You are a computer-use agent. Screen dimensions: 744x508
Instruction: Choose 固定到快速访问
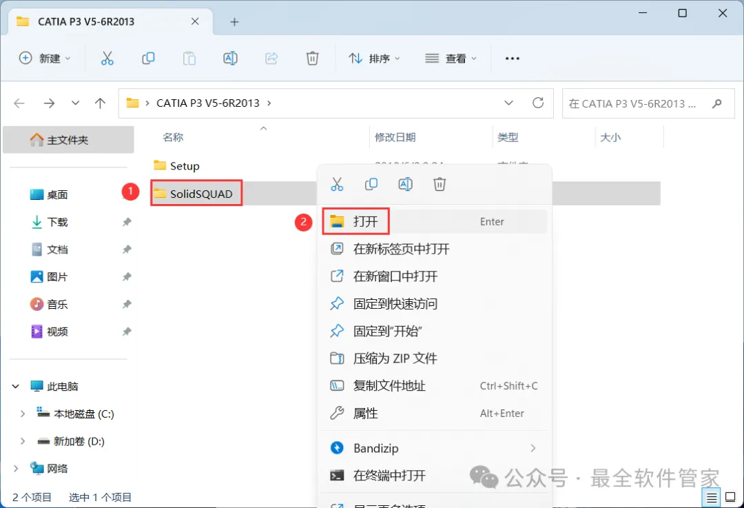tap(434, 304)
